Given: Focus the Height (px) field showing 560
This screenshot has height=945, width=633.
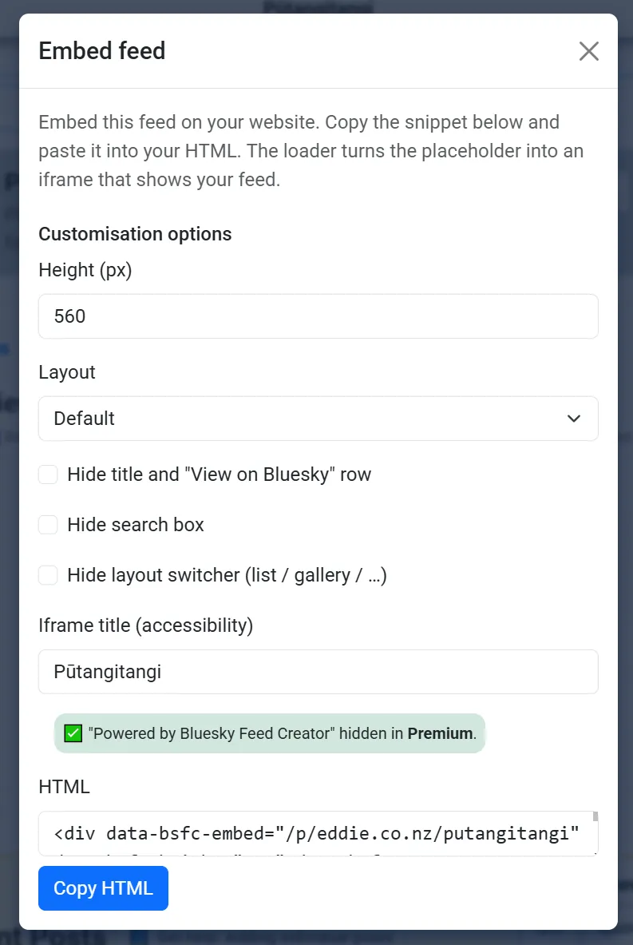Looking at the screenshot, I should (318, 316).
